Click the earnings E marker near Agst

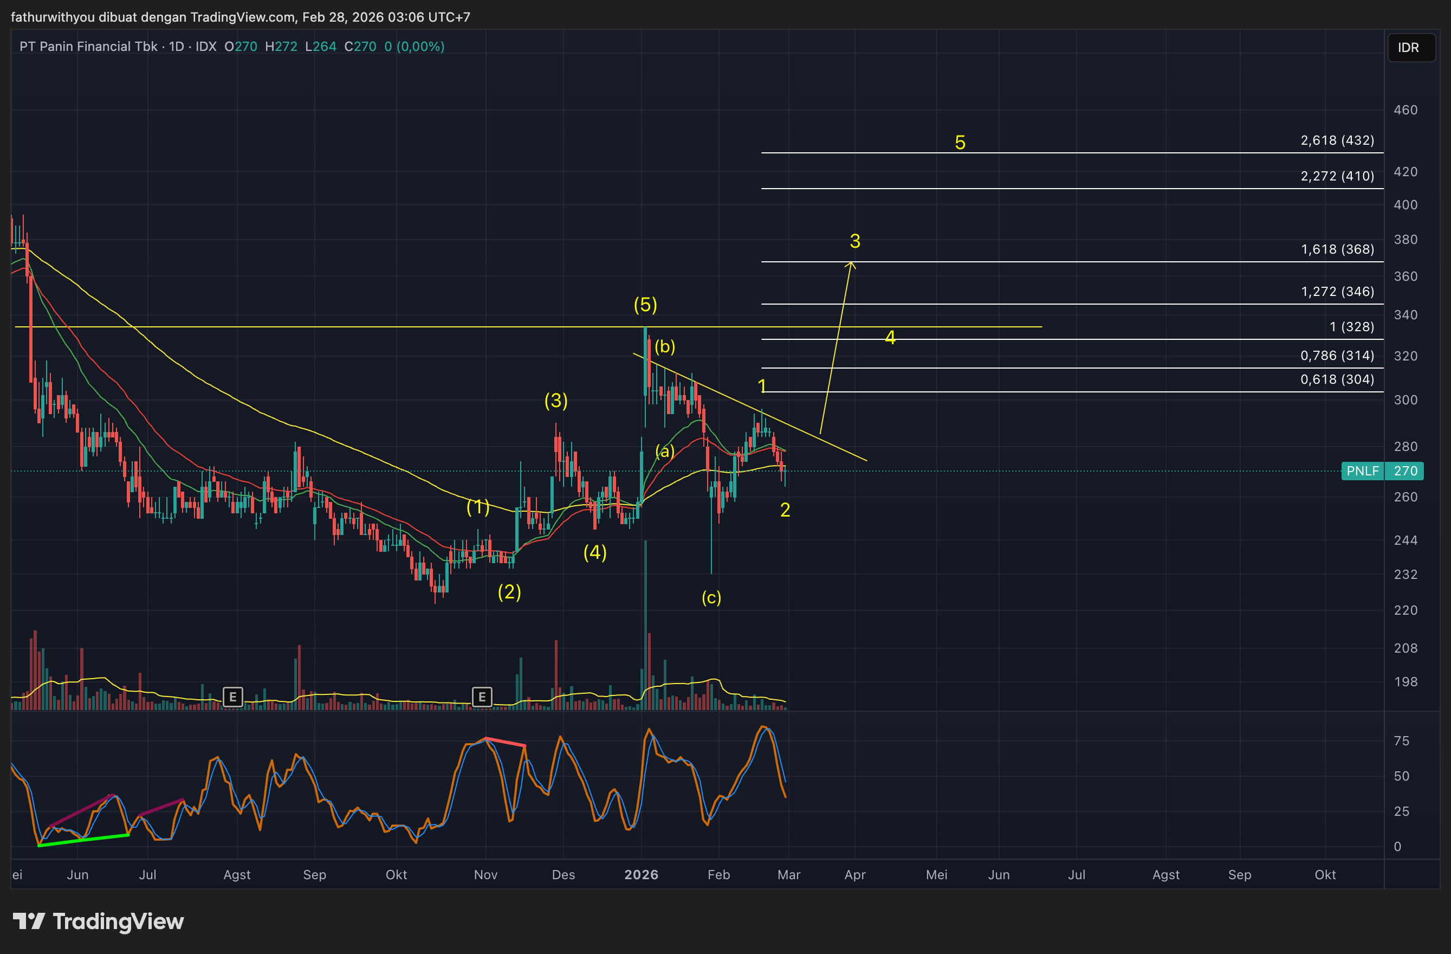click(232, 697)
